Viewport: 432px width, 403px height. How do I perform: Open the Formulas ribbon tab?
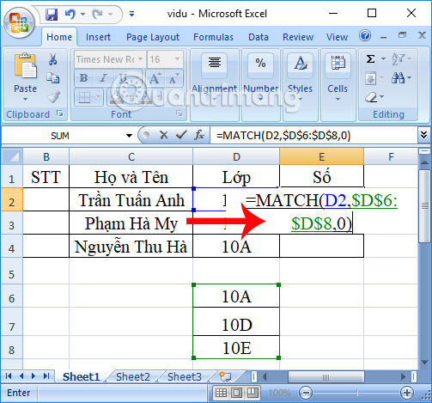coord(213,37)
